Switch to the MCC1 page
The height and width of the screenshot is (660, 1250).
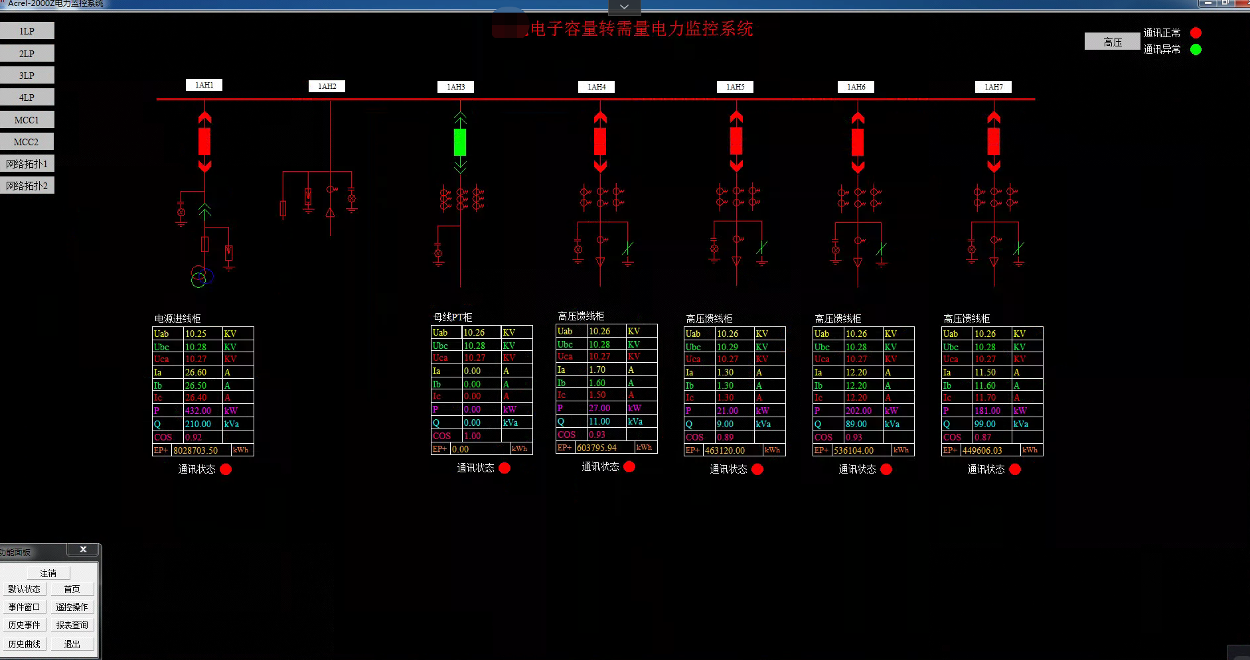[x=27, y=120]
